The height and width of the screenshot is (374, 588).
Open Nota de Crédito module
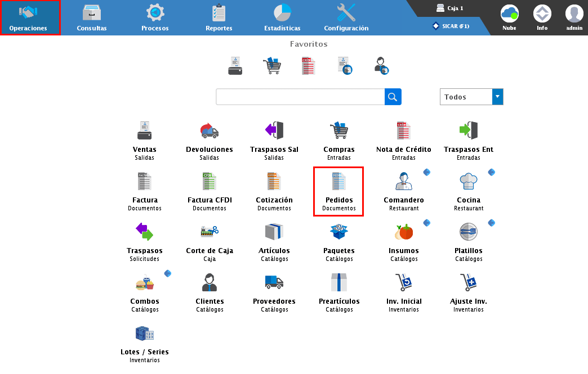point(403,131)
